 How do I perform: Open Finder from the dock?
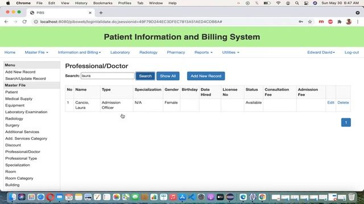tap(13, 197)
